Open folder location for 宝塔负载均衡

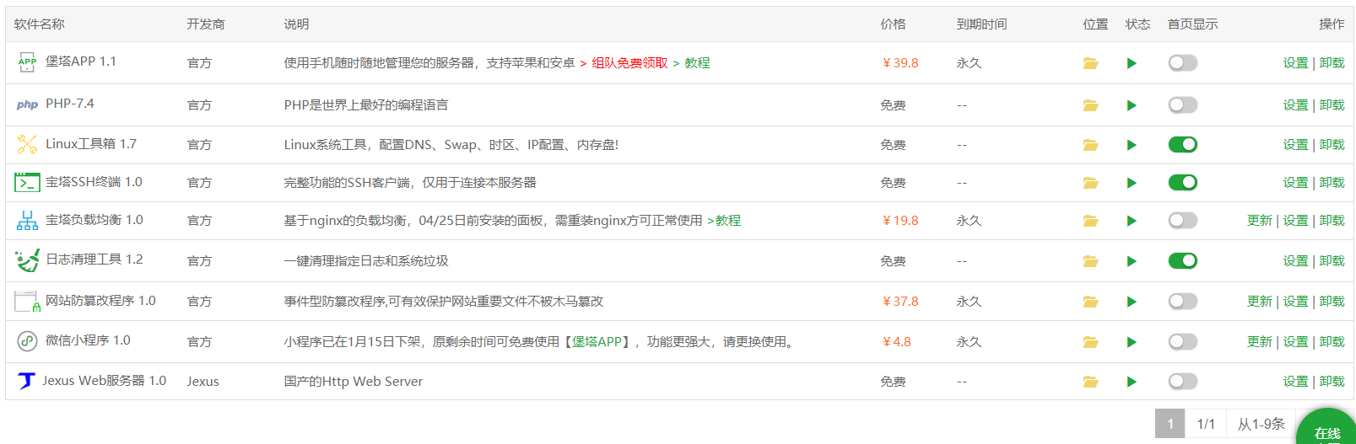click(1090, 221)
